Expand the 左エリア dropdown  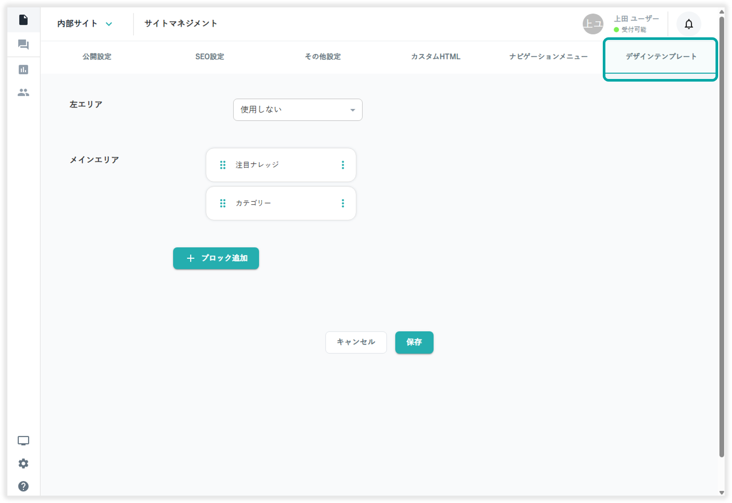click(297, 110)
